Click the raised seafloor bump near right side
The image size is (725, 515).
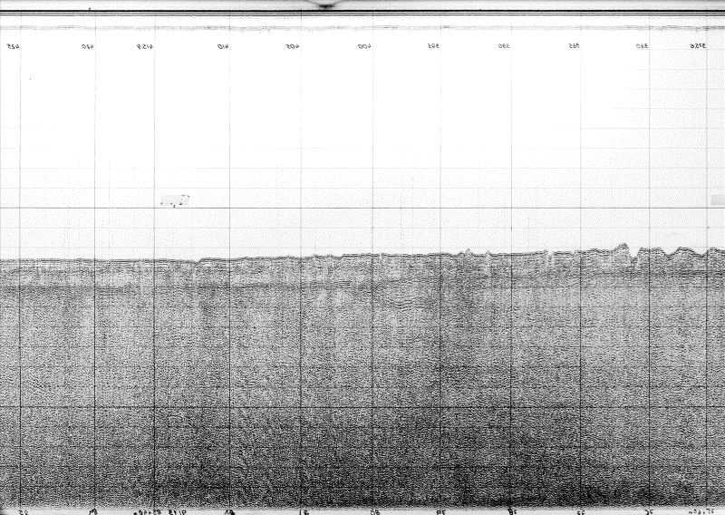pyautogui.click(x=622, y=247)
